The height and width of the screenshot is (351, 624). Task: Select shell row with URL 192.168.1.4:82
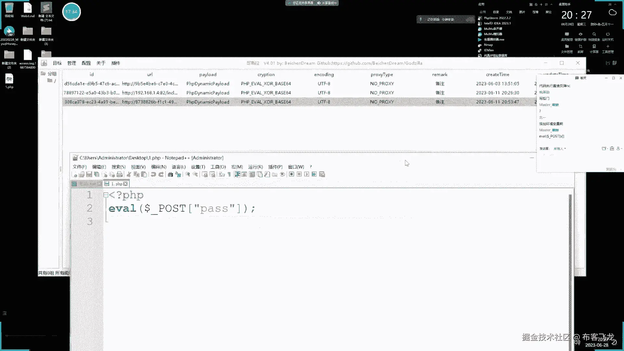coord(149,93)
